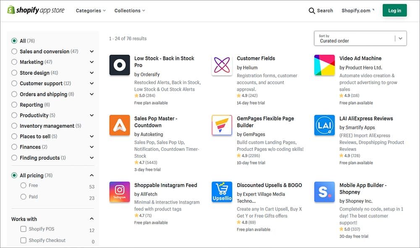420x248 pixels.
Task: Open the Sales Pop Master app icon
Action: pyautogui.click(x=119, y=125)
